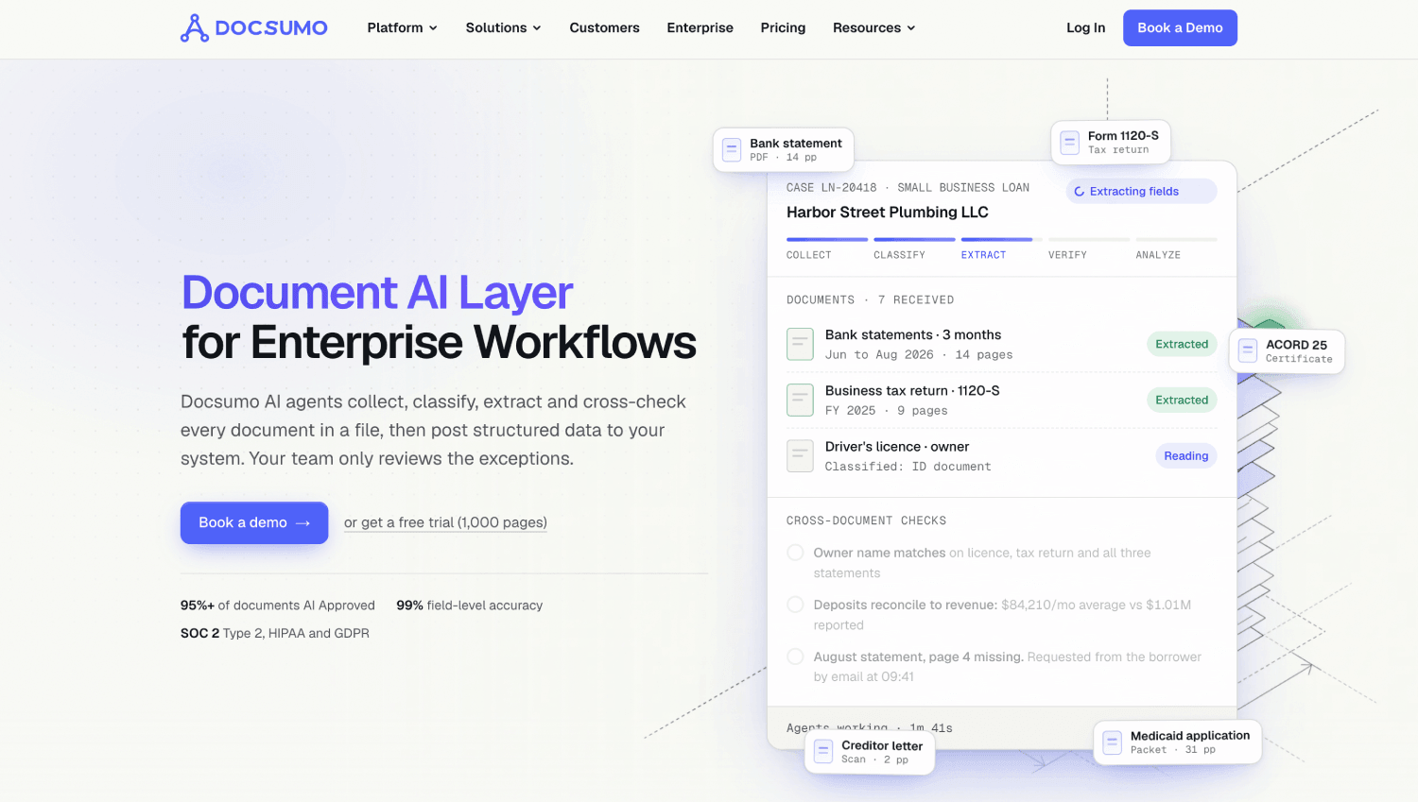Click the arrow icon in Book a demo
This screenshot has width=1418, height=802.
click(303, 523)
